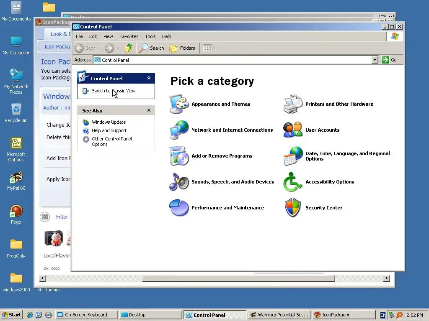Open MyPal 68 desktop icon
Screen dimensions: 429x321
16,181
